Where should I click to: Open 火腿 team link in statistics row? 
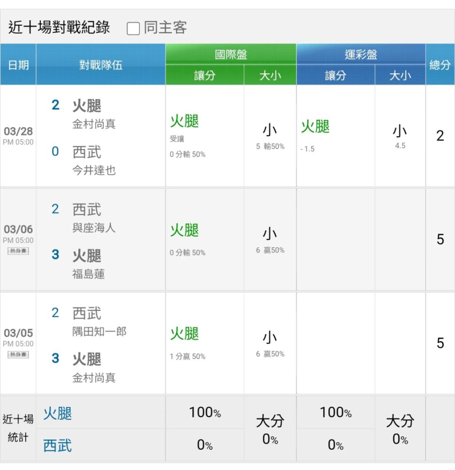click(57, 414)
